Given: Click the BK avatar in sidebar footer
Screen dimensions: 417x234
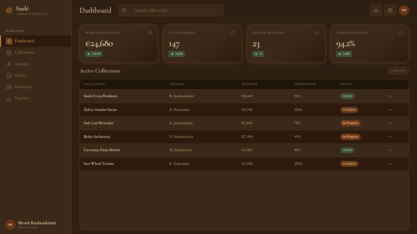Looking at the screenshot, I should click(10, 225).
